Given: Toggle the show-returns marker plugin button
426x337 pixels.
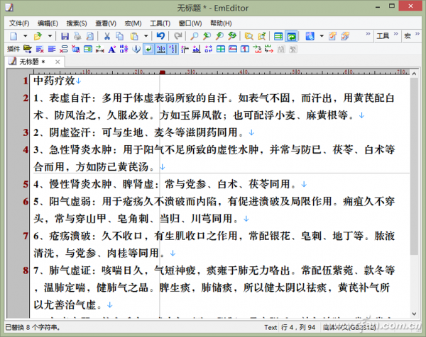Looking at the screenshot, I should 148,49.
